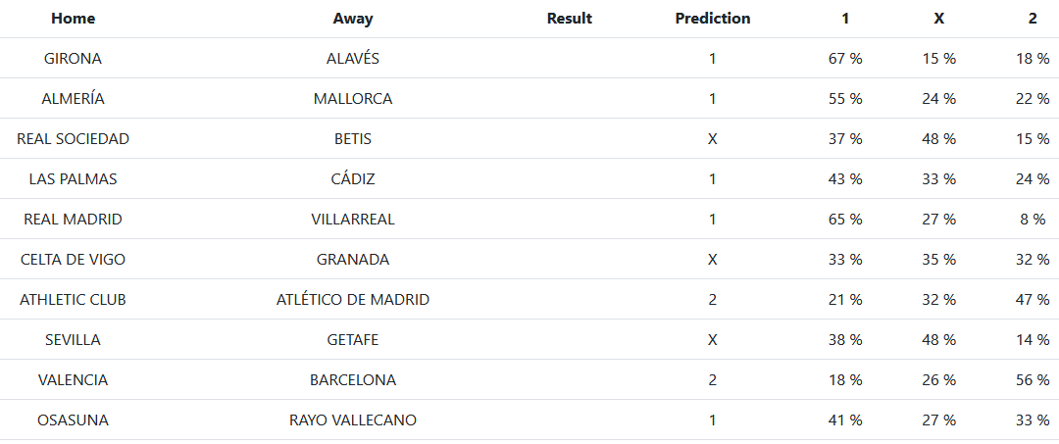
Task: Select the CÁDIZ away team
Action: (353, 179)
